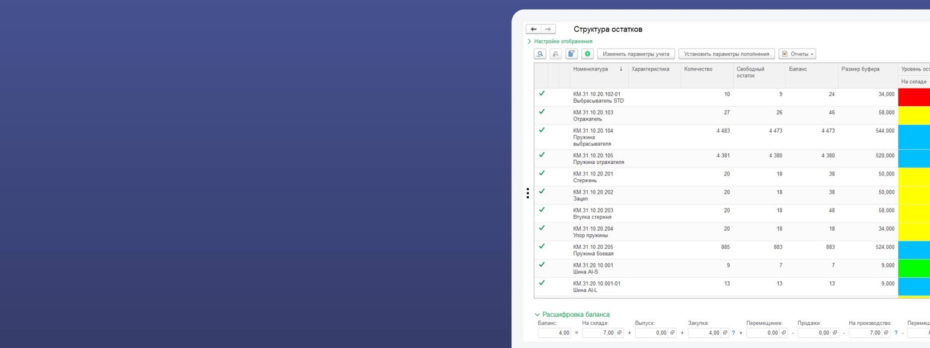930x348 pixels.
Task: Toggle checkmark for Выбрасыватель STD row
Action: [x=541, y=94]
